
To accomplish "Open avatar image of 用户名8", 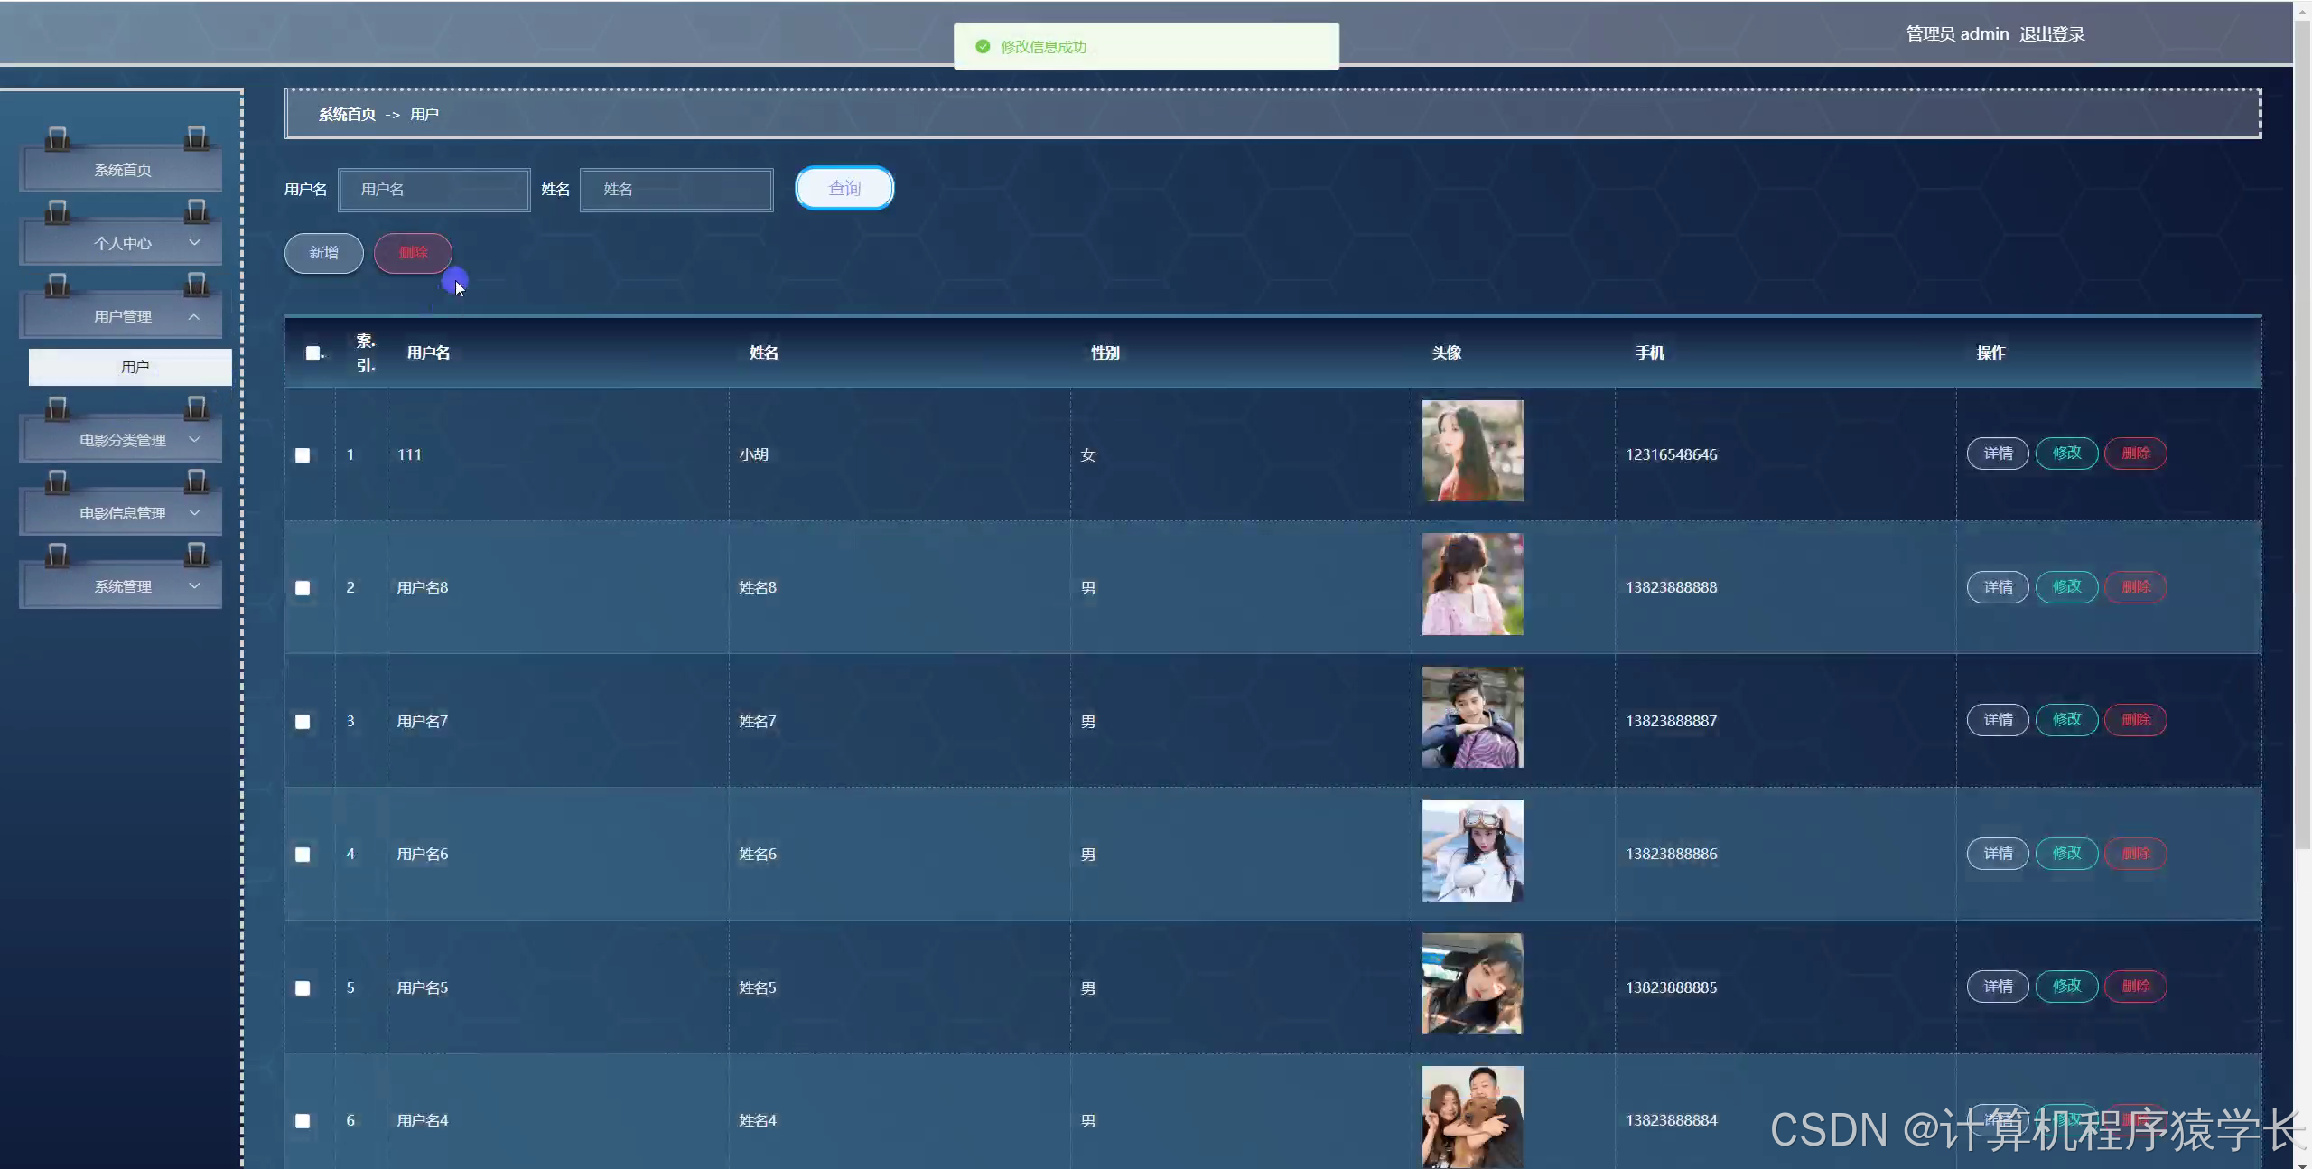I will [1472, 584].
